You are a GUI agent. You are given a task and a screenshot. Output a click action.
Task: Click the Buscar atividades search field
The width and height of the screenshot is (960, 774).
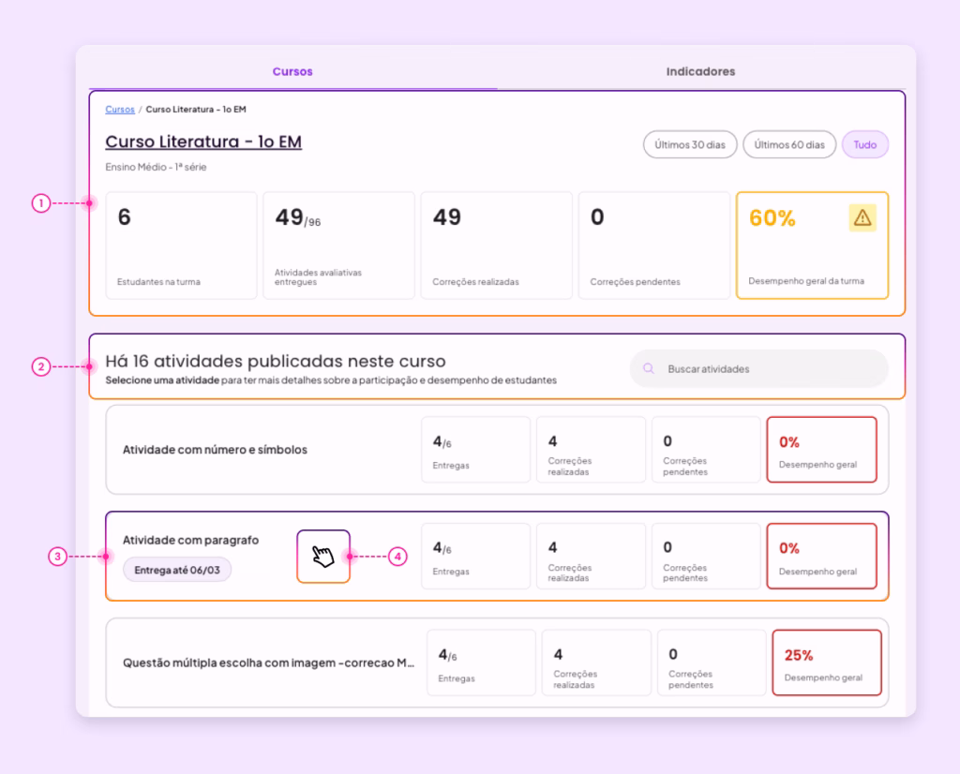pyautogui.click(x=759, y=368)
